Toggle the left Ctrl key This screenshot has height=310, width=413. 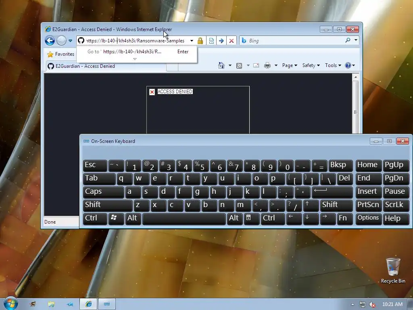[95, 219]
